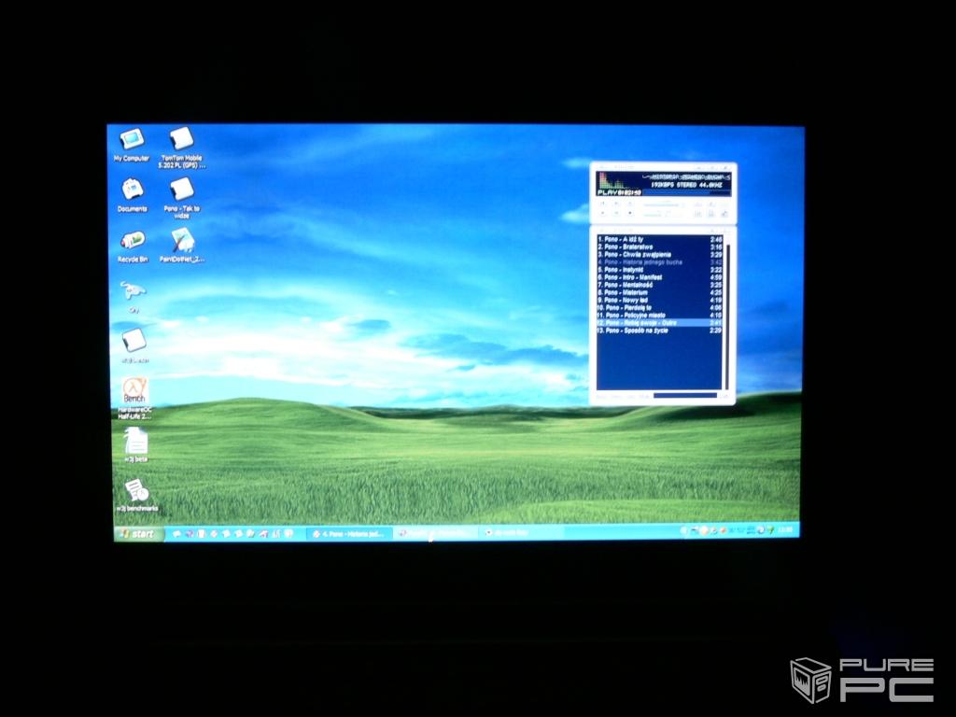The image size is (956, 717).
Task: Select track '7. Pono - Mentalność'
Action: click(x=659, y=285)
